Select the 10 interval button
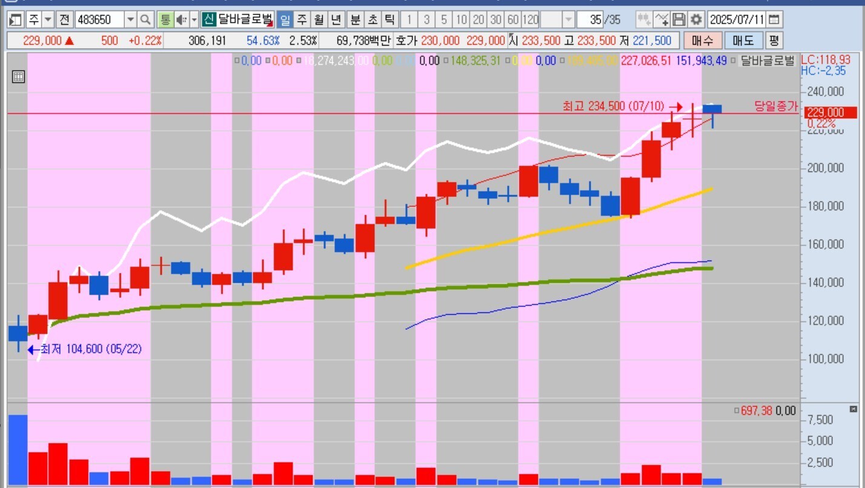The height and width of the screenshot is (488, 865). [x=462, y=19]
